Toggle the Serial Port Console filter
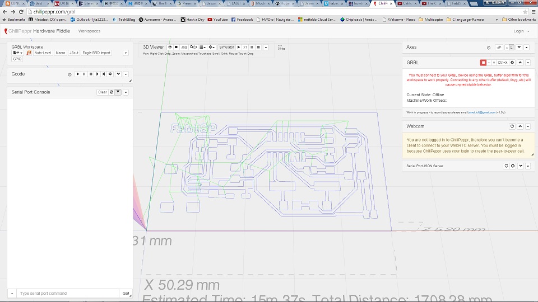 point(118,92)
